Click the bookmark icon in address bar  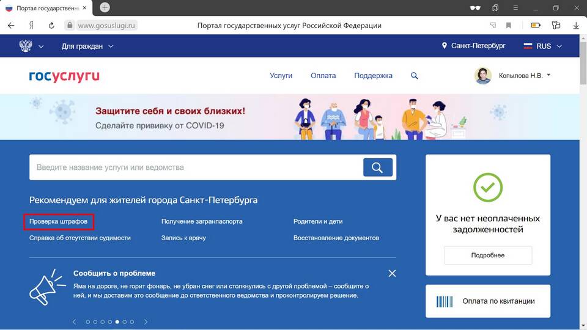pos(508,26)
